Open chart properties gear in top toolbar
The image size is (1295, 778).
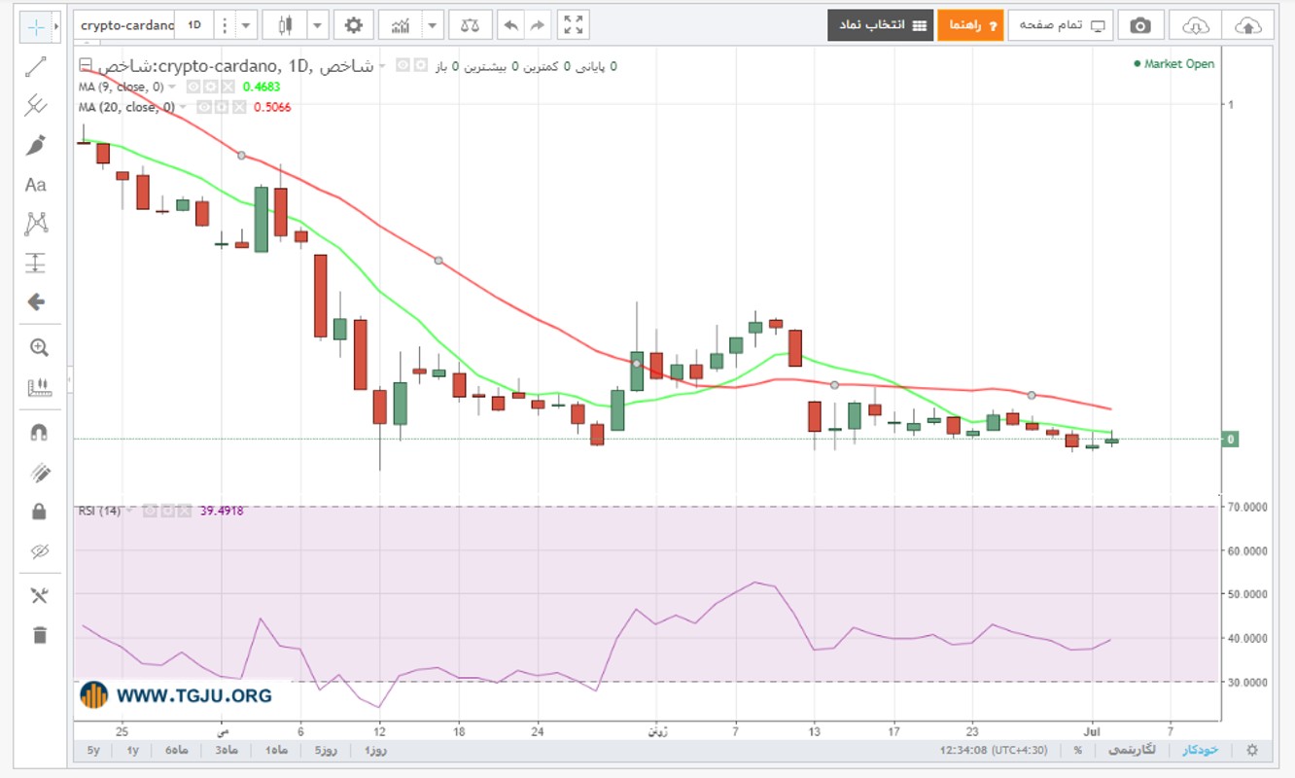coord(353,25)
